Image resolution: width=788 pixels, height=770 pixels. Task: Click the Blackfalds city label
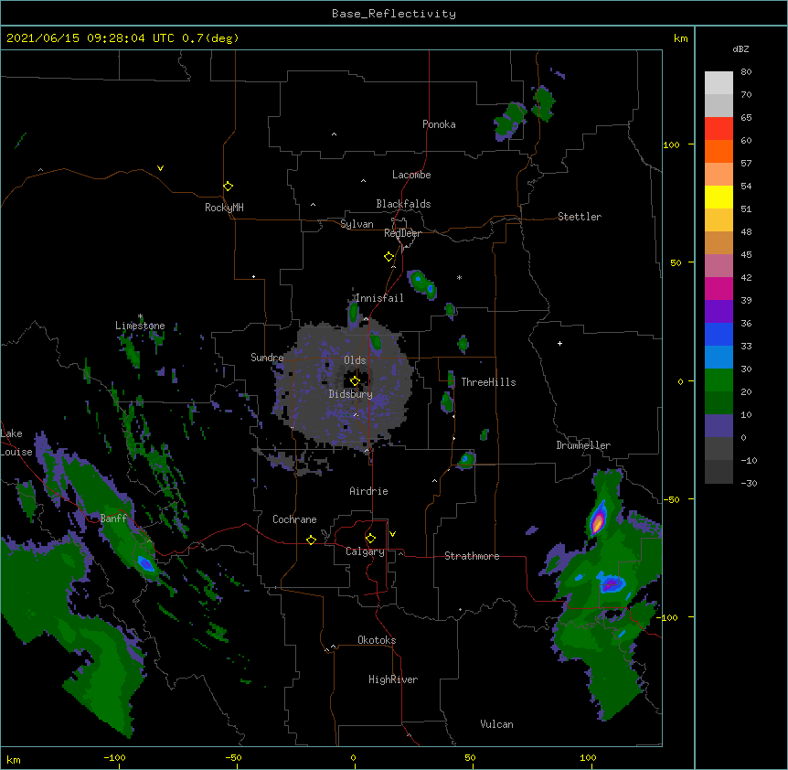(x=403, y=204)
